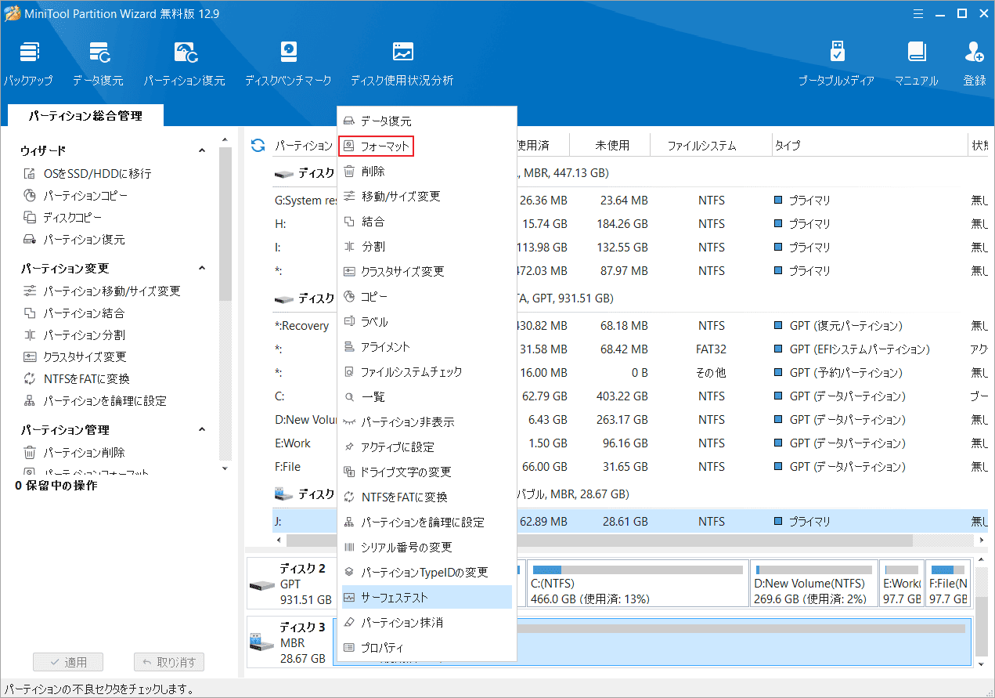Open パーティション復元 in the top toolbar
Image resolution: width=995 pixels, height=698 pixels.
tap(184, 63)
